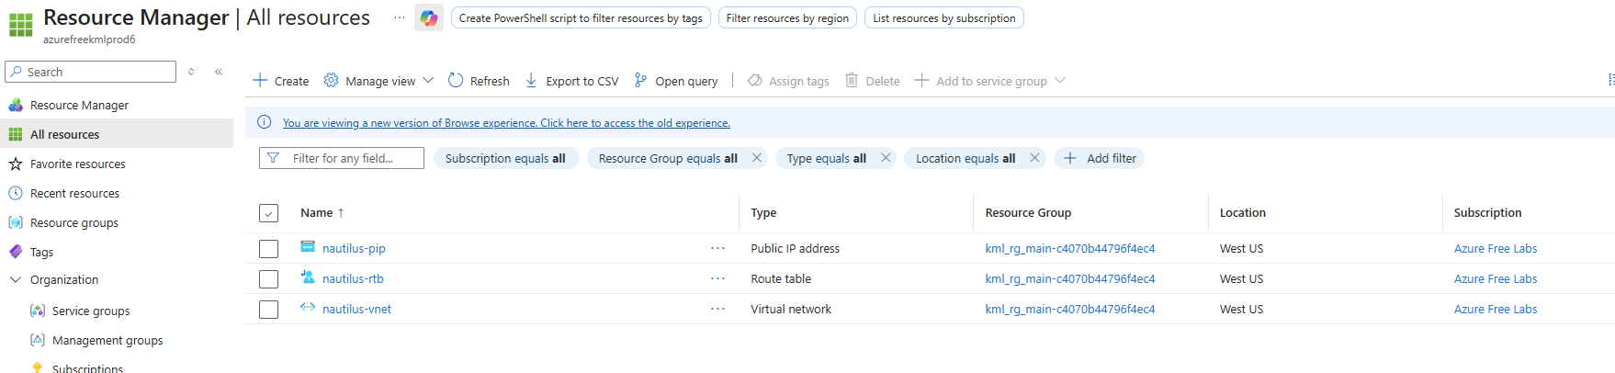Toggle the select-all checkbox in header
The height and width of the screenshot is (373, 1615).
coord(268,213)
